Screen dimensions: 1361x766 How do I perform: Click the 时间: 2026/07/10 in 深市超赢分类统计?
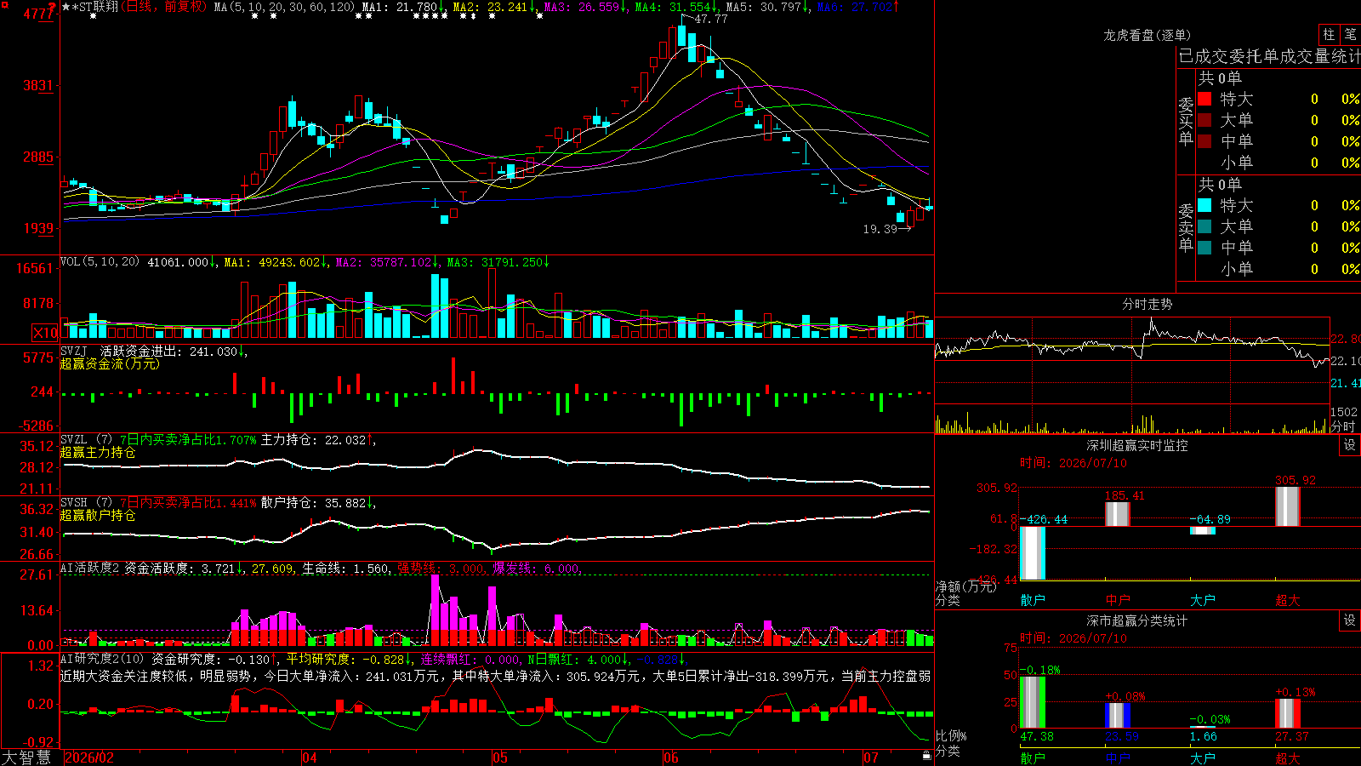(x=1073, y=638)
